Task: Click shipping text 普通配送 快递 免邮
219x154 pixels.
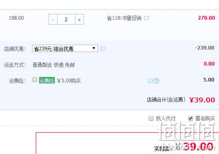Action: [54, 65]
